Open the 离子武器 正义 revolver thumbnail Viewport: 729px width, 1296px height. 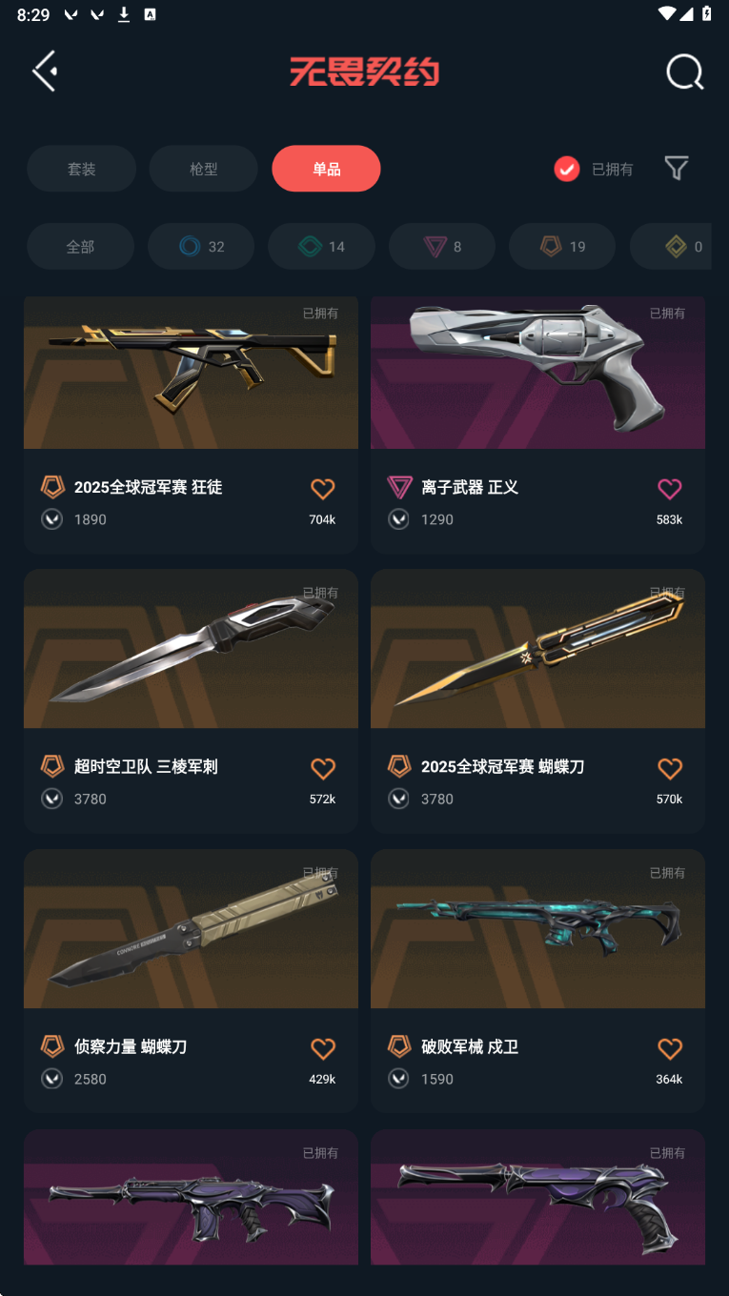(537, 373)
